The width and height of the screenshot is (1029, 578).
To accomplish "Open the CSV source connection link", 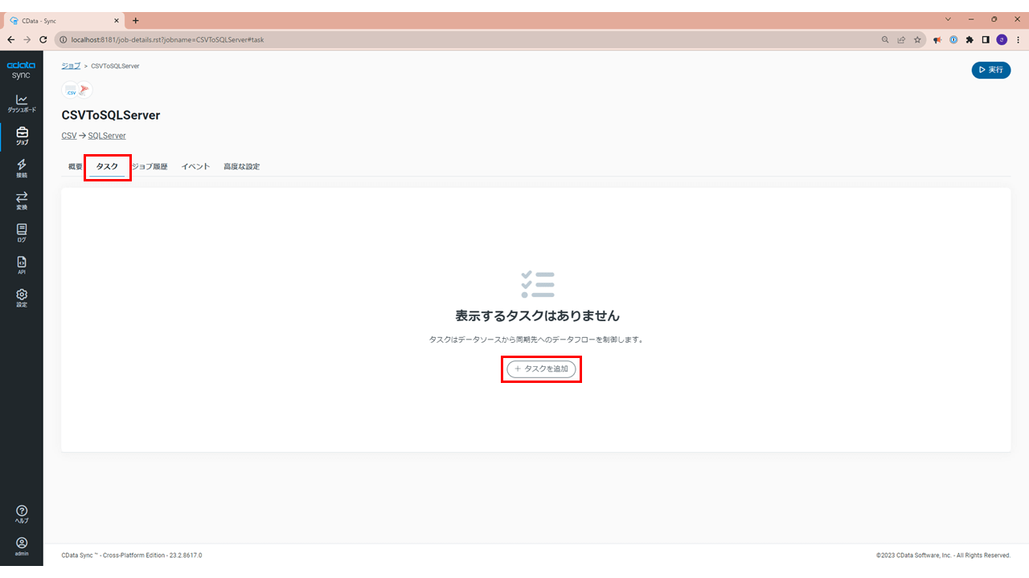I will [69, 136].
